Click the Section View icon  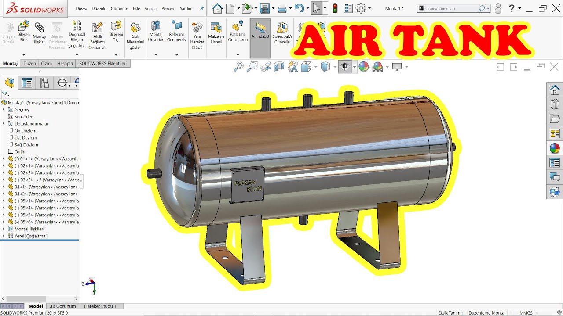click(279, 67)
